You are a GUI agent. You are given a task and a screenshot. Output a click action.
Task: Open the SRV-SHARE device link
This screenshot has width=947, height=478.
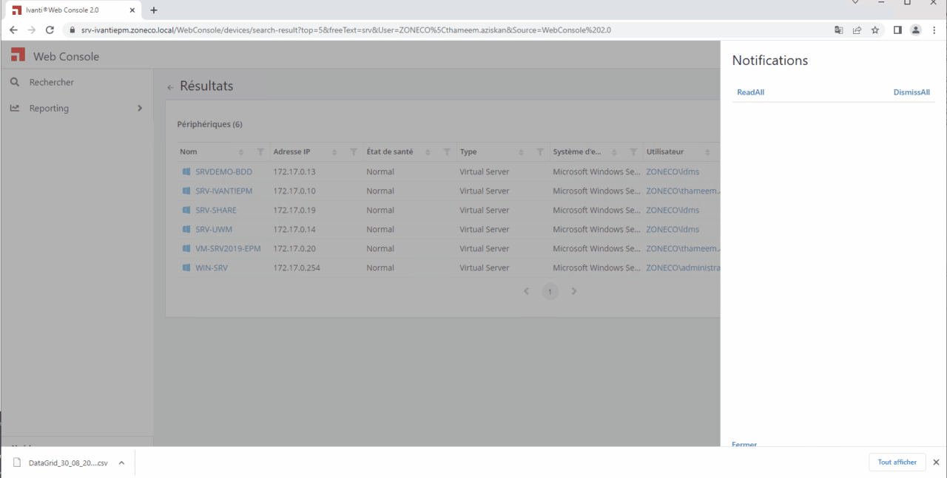point(216,210)
